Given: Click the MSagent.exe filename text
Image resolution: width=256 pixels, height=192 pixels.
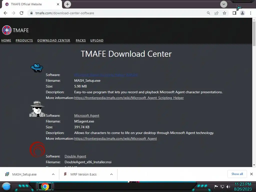Looking at the screenshot, I should [84, 121].
